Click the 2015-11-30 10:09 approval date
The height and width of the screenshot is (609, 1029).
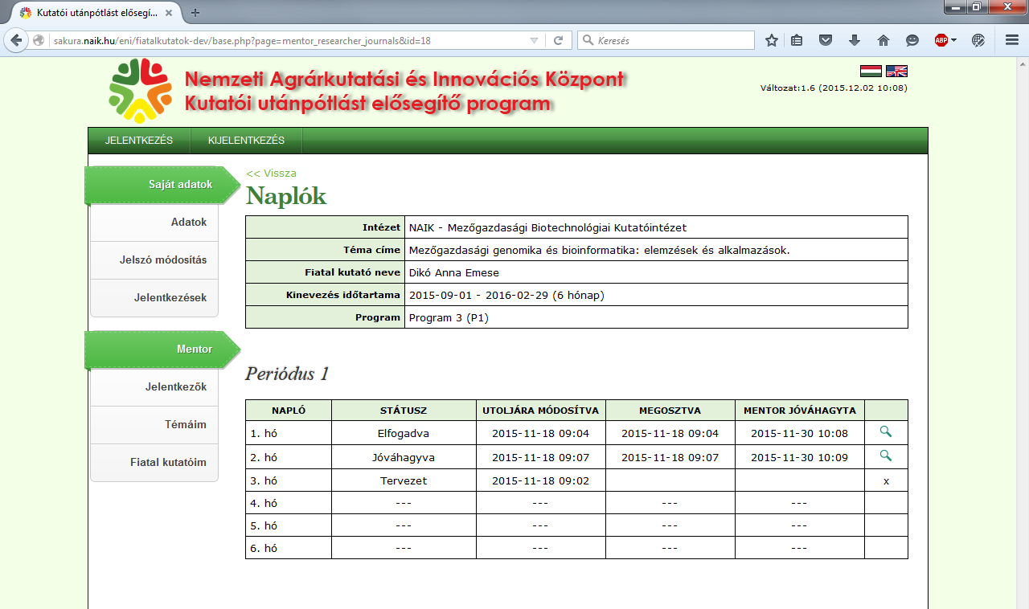(x=800, y=457)
